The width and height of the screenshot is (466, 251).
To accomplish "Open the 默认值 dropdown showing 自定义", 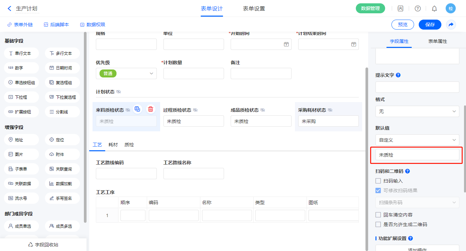I will tap(417, 140).
